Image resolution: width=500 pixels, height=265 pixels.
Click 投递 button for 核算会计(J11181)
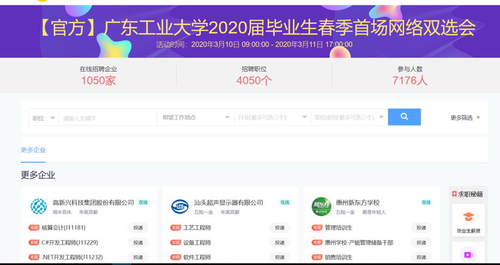click(138, 228)
